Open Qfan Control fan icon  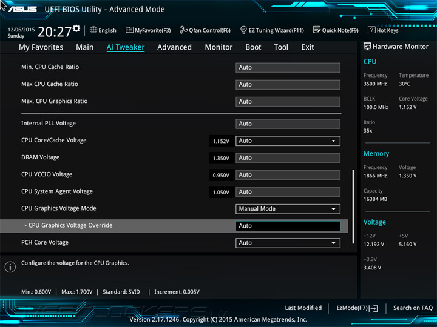point(184,30)
